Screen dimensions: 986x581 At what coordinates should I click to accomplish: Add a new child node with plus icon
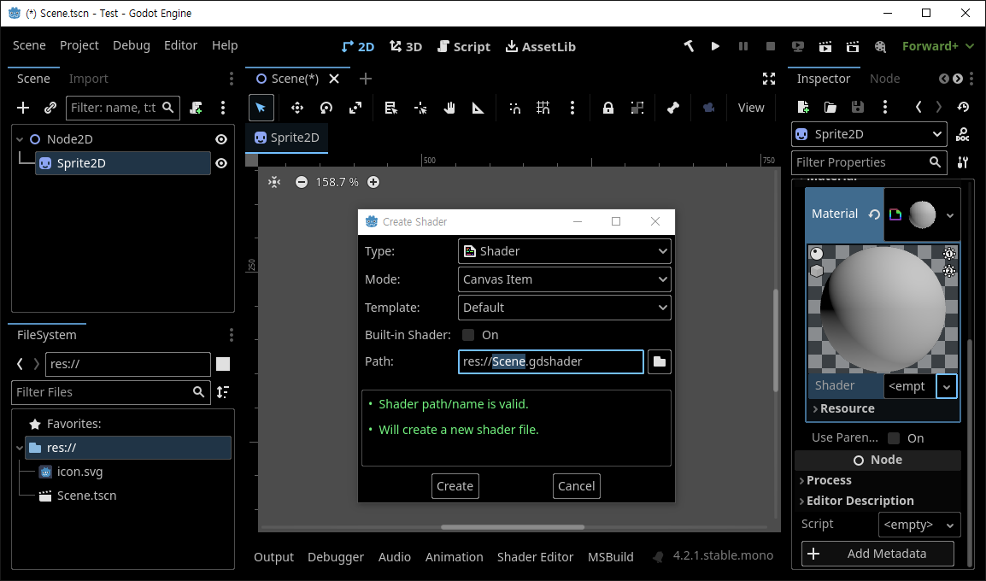click(x=22, y=108)
